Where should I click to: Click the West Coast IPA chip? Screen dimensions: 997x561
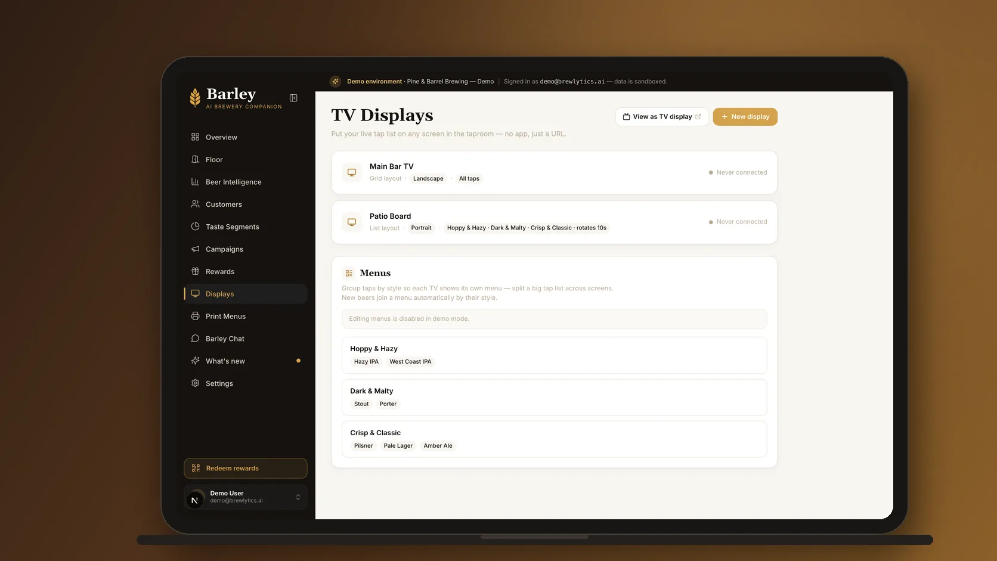(x=410, y=361)
